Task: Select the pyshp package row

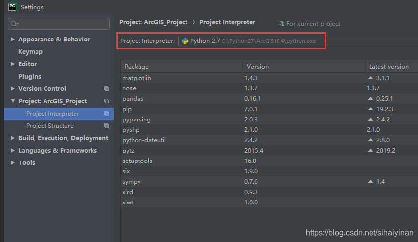Action: [269, 130]
